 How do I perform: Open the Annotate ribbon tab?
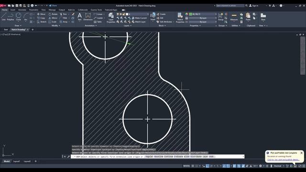point(22,10)
